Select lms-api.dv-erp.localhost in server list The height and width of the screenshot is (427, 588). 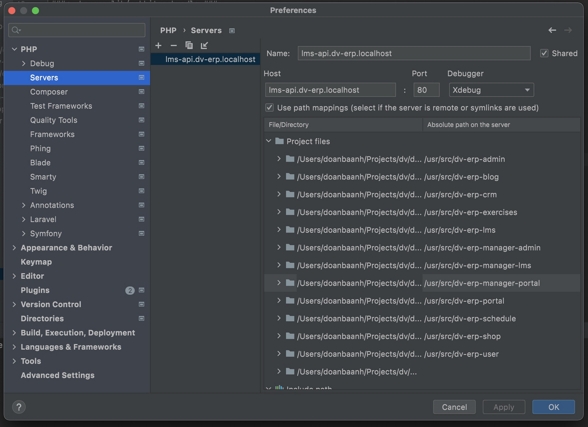205,59
